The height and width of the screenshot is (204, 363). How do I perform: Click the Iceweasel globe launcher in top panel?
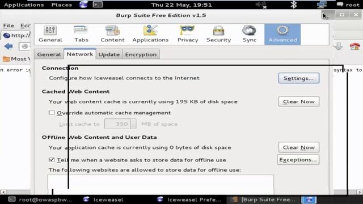pos(83,5)
